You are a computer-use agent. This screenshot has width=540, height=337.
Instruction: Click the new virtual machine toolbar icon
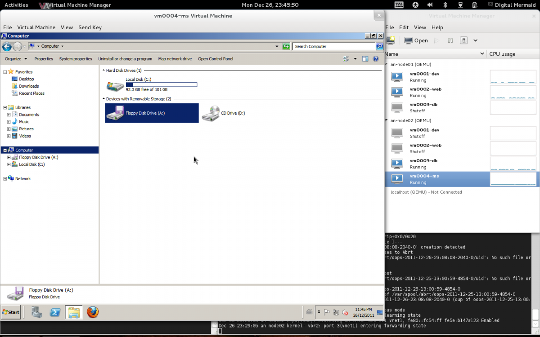click(391, 40)
